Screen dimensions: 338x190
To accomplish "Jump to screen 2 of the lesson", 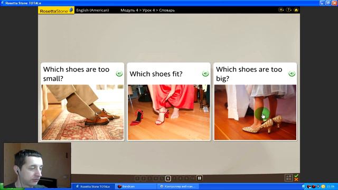I will pyautogui.click(x=143, y=178).
